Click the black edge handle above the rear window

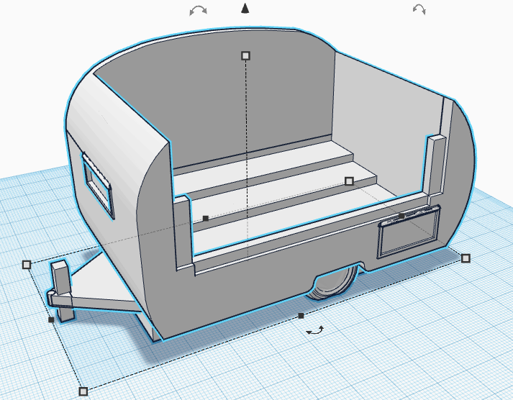pyautogui.click(x=401, y=216)
